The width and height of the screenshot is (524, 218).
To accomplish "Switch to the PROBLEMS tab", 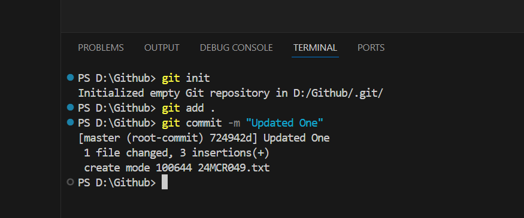I will pos(101,48).
